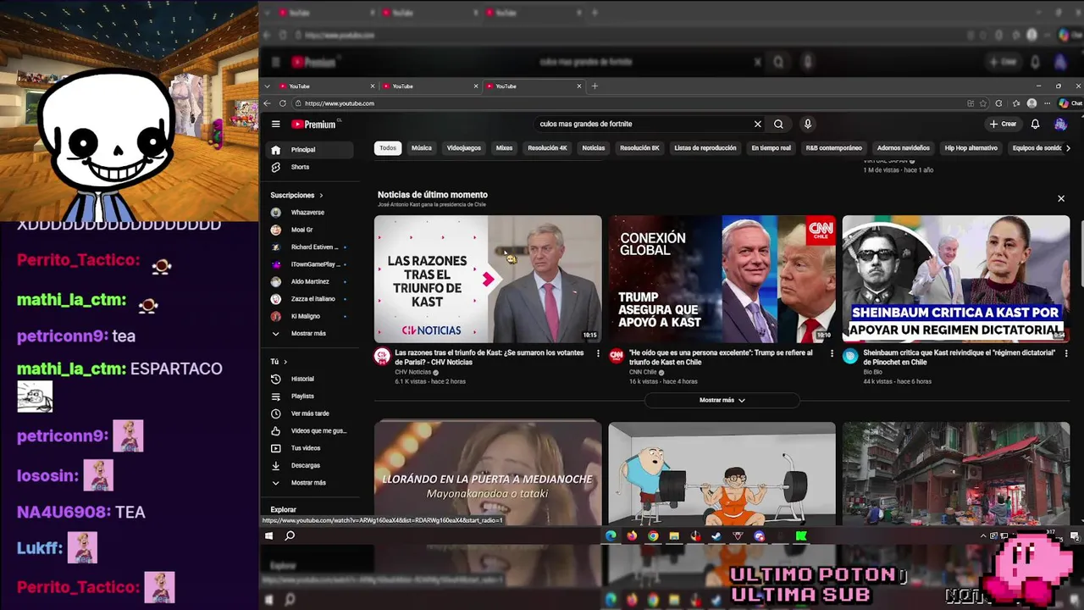Open Ver más tarde list
The width and height of the screenshot is (1084, 610).
click(310, 413)
